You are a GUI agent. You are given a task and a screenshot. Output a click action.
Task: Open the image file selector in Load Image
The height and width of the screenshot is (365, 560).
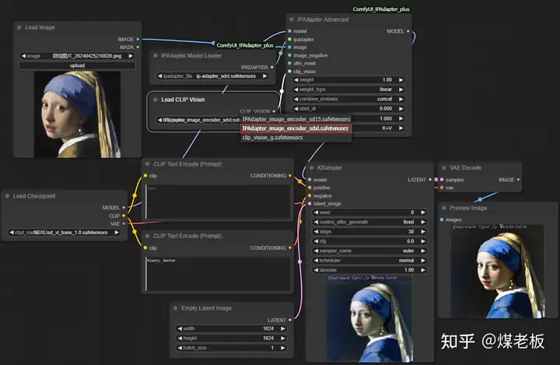(x=77, y=56)
